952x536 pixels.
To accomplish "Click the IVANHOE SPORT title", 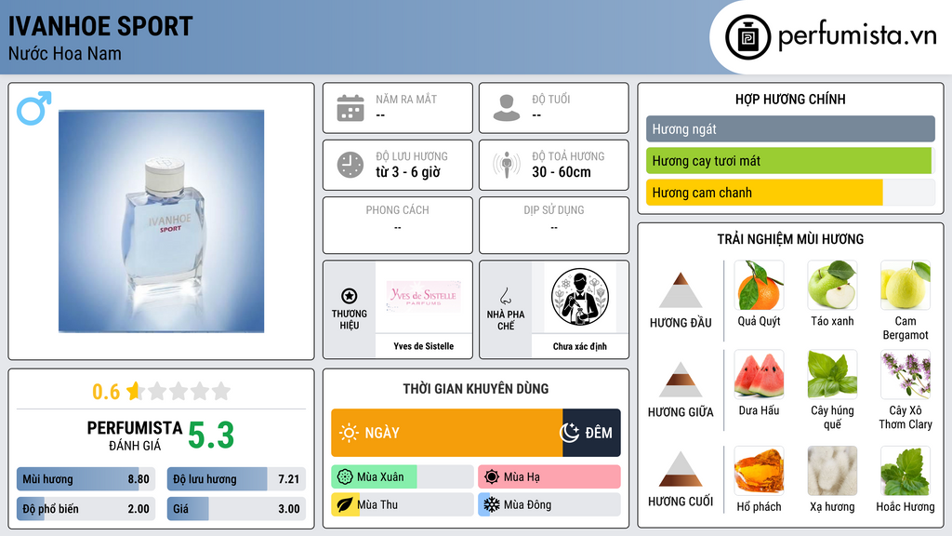I will [100, 26].
